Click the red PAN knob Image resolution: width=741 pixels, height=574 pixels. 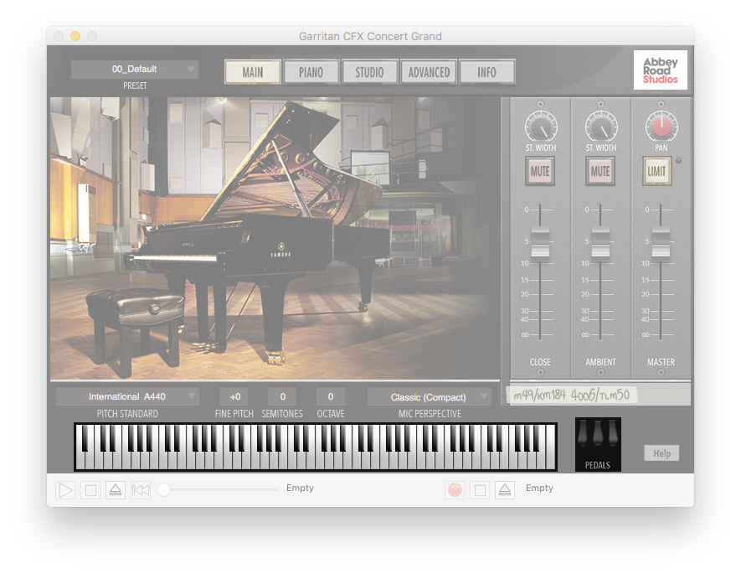[x=661, y=127]
